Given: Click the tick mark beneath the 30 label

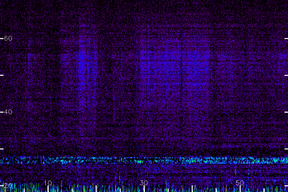Looking at the screenshot, I should 144,189.
